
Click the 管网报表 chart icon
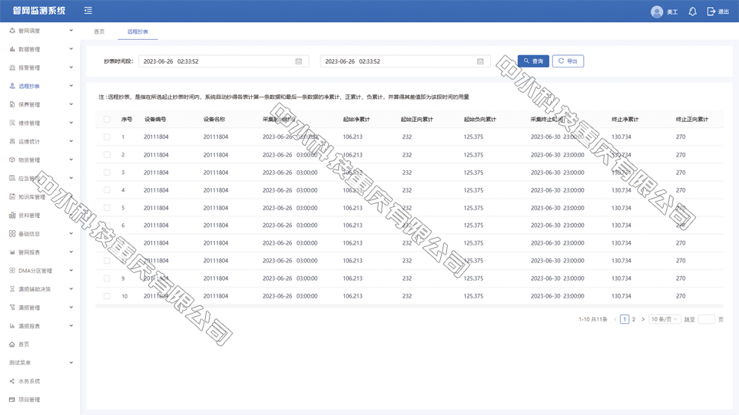click(x=12, y=252)
